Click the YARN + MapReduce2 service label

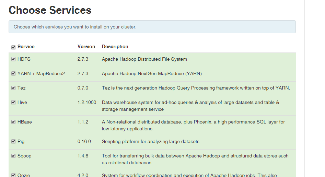(41, 73)
